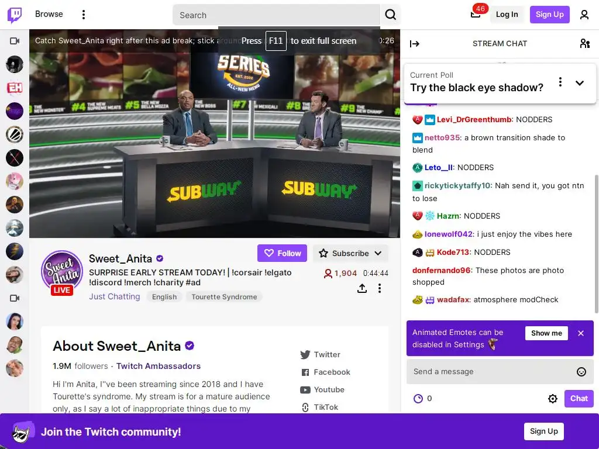
Task: Open chat settings gear icon
Action: tap(552, 399)
